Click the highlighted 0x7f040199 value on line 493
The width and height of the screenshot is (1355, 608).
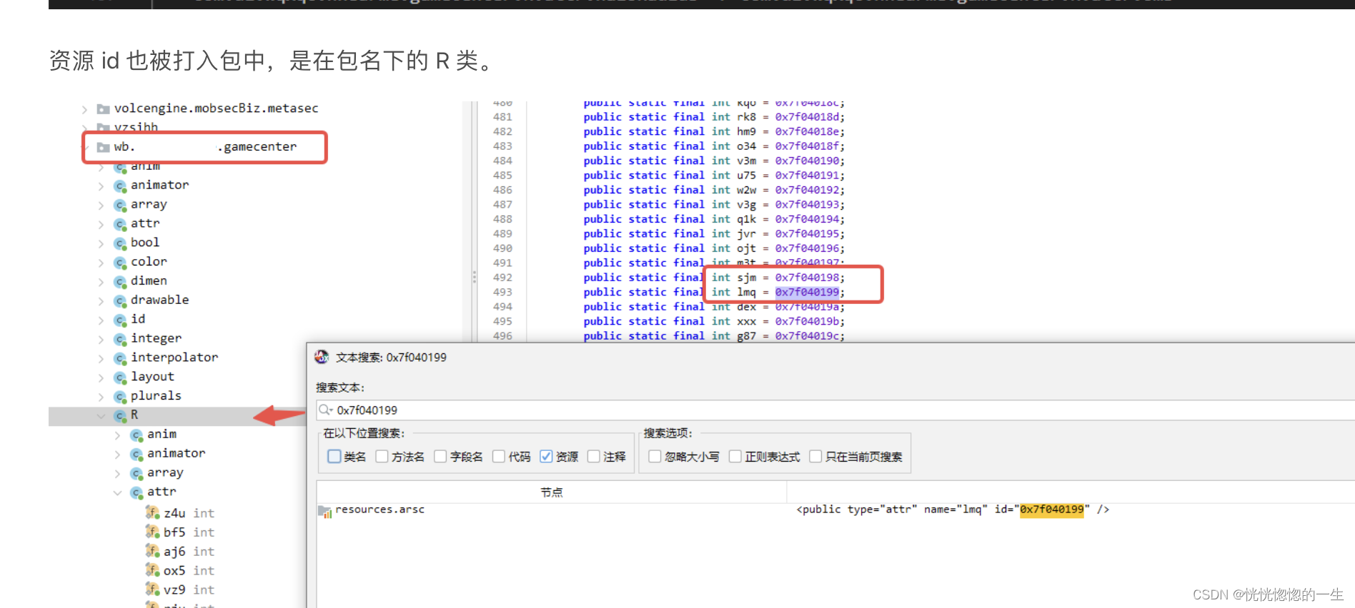(807, 292)
